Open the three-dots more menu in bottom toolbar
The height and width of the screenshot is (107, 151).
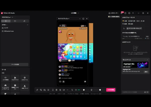tap(67, 90)
